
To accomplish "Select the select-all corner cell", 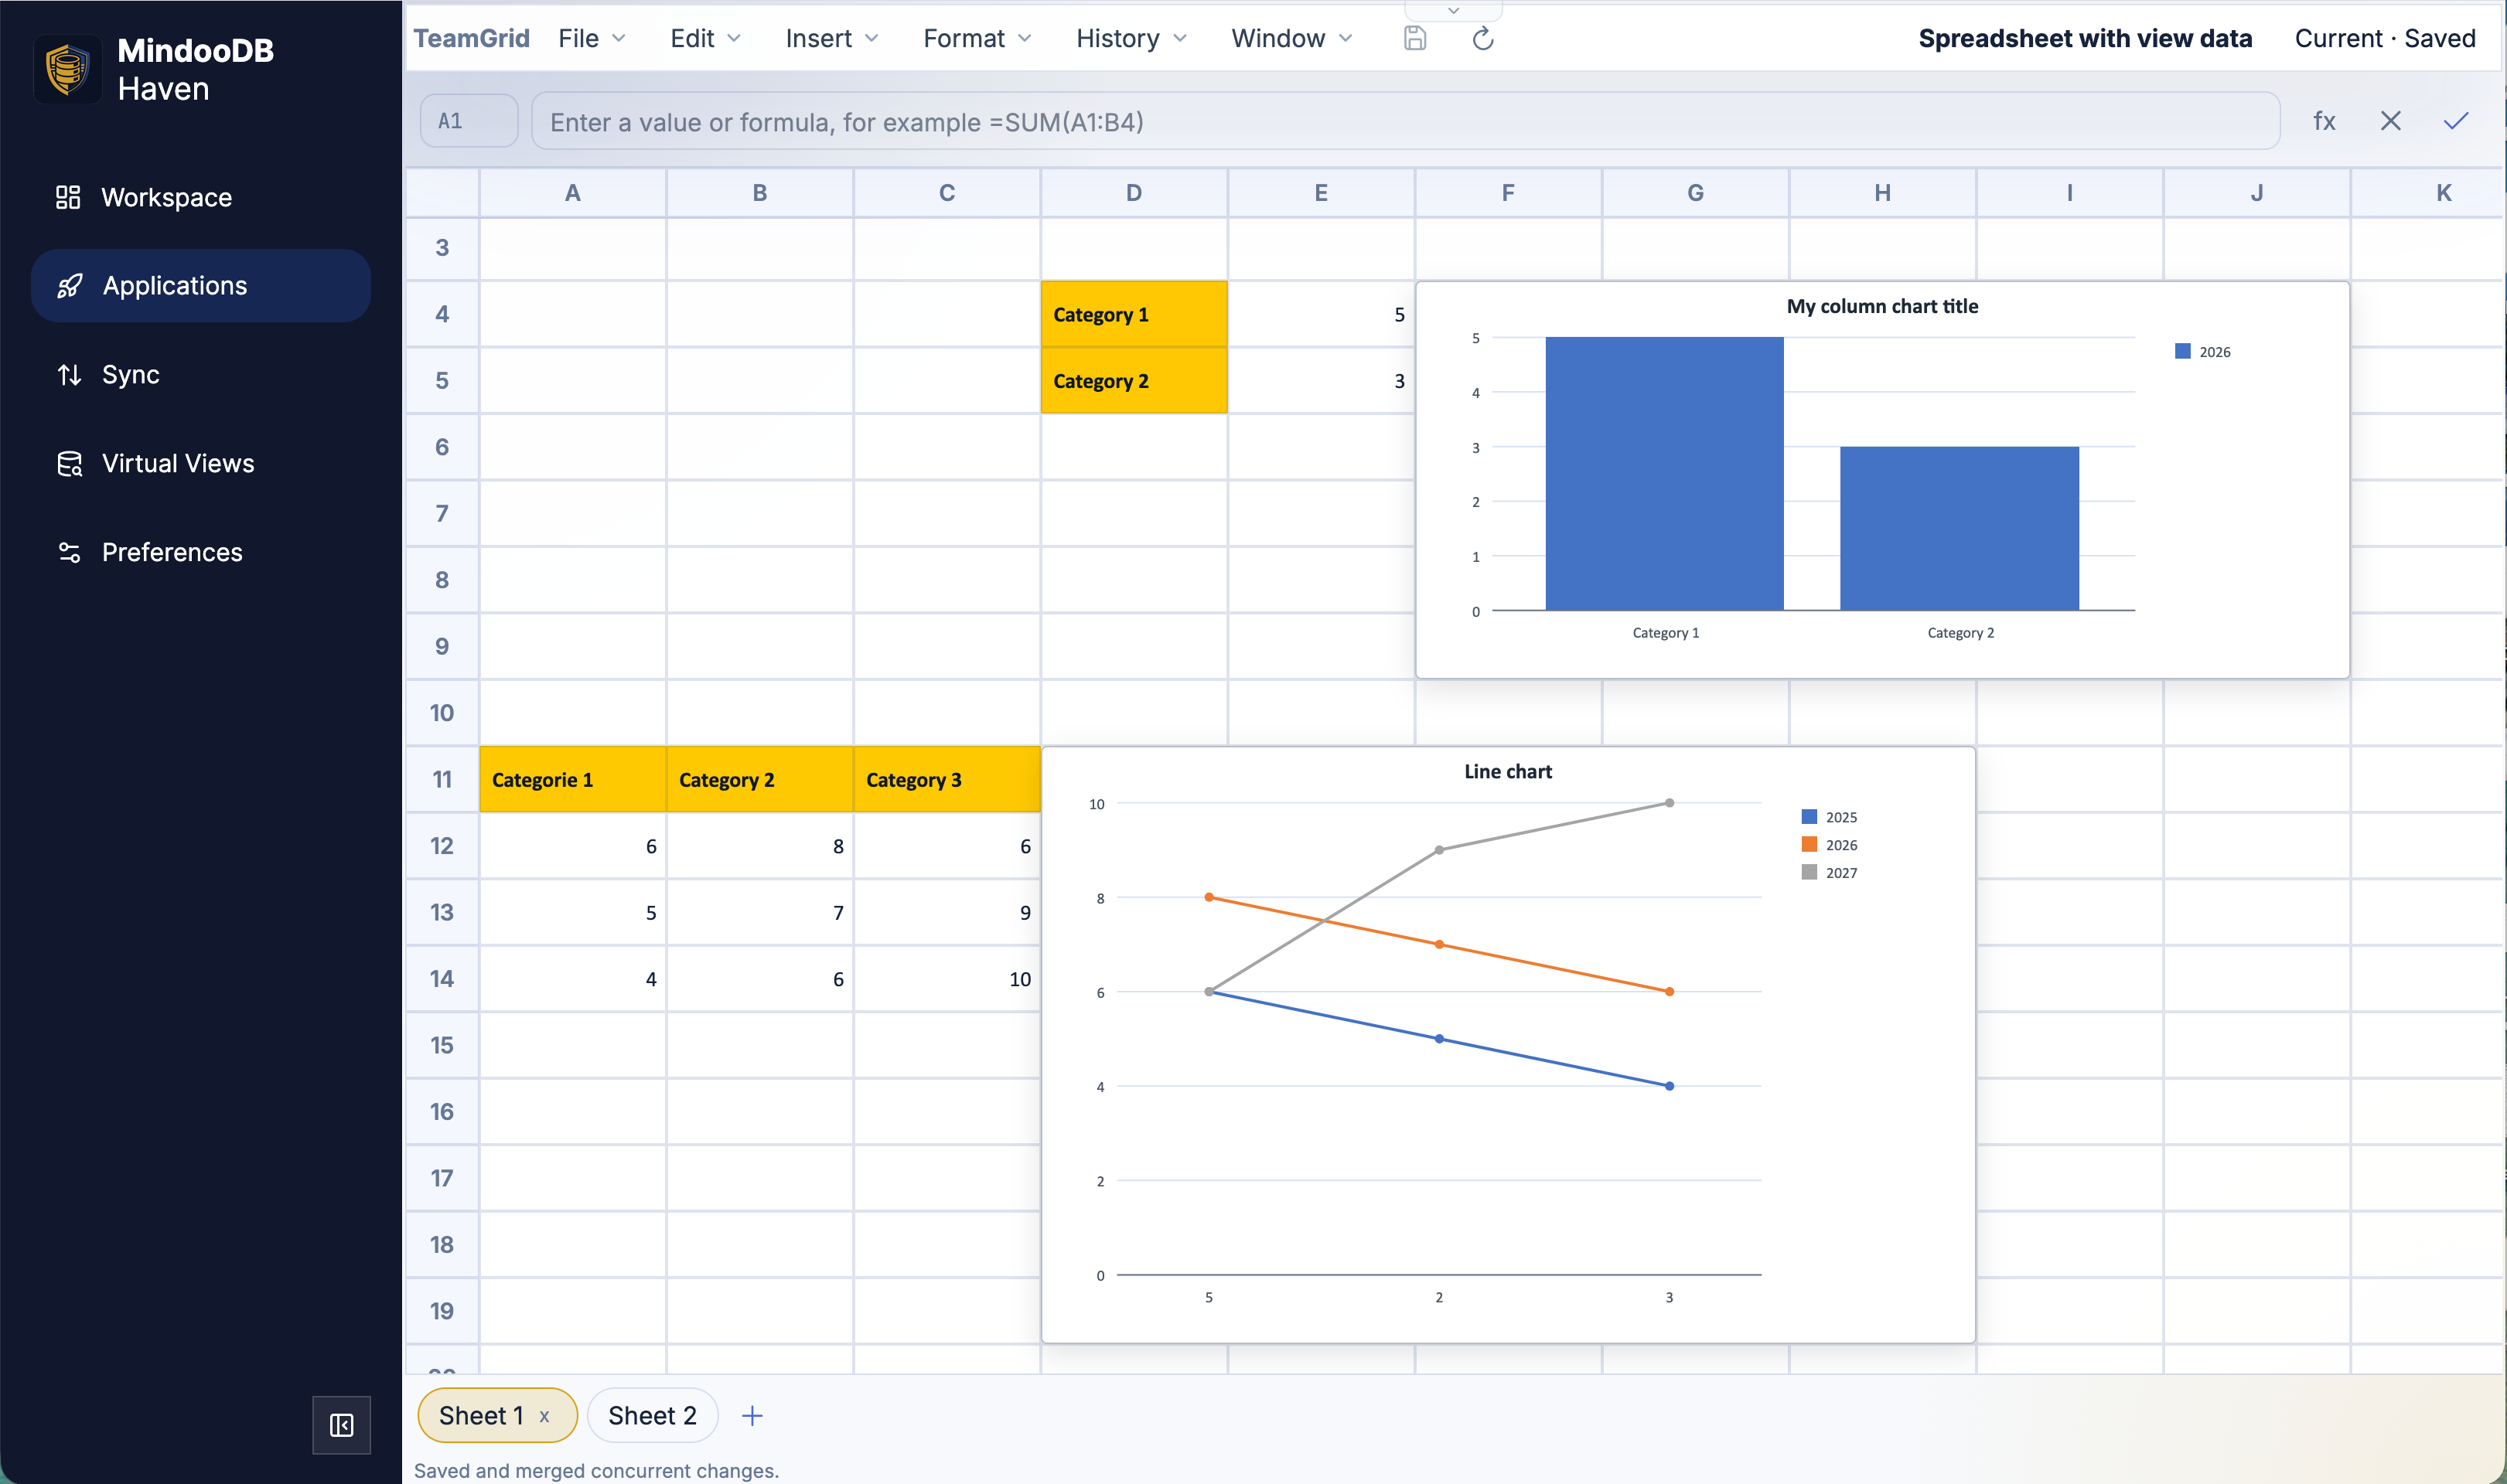I will coord(442,193).
